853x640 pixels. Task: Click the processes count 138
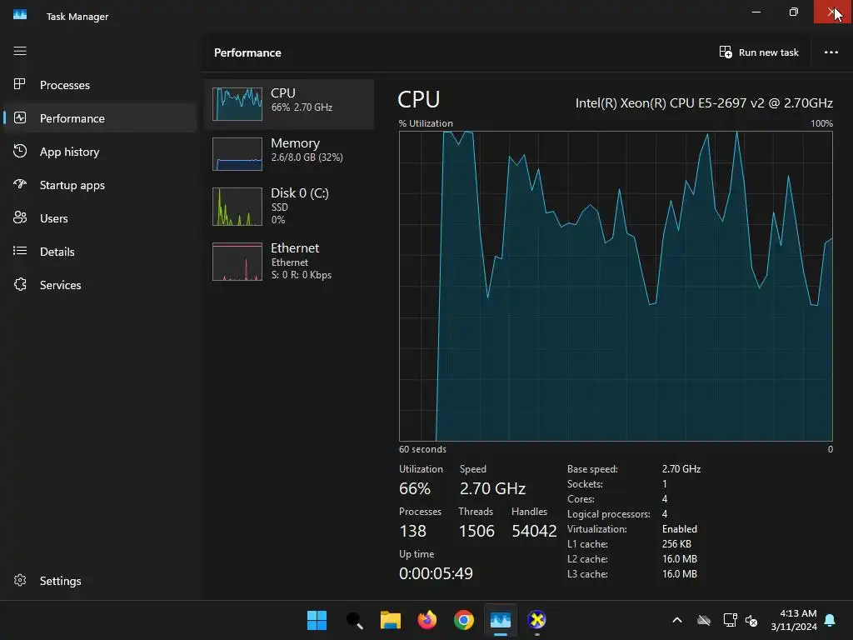click(412, 531)
